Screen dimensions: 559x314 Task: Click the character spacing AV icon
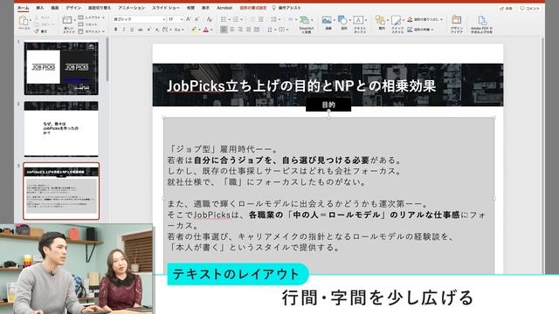165,30
